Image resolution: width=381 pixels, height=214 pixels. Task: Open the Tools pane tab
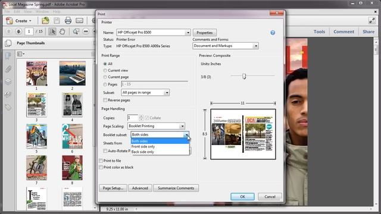click(319, 32)
